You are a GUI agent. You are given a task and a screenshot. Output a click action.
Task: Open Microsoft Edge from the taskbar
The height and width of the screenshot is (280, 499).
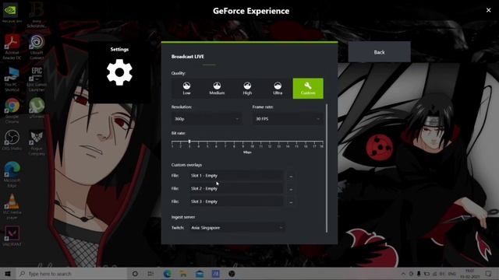point(168,274)
